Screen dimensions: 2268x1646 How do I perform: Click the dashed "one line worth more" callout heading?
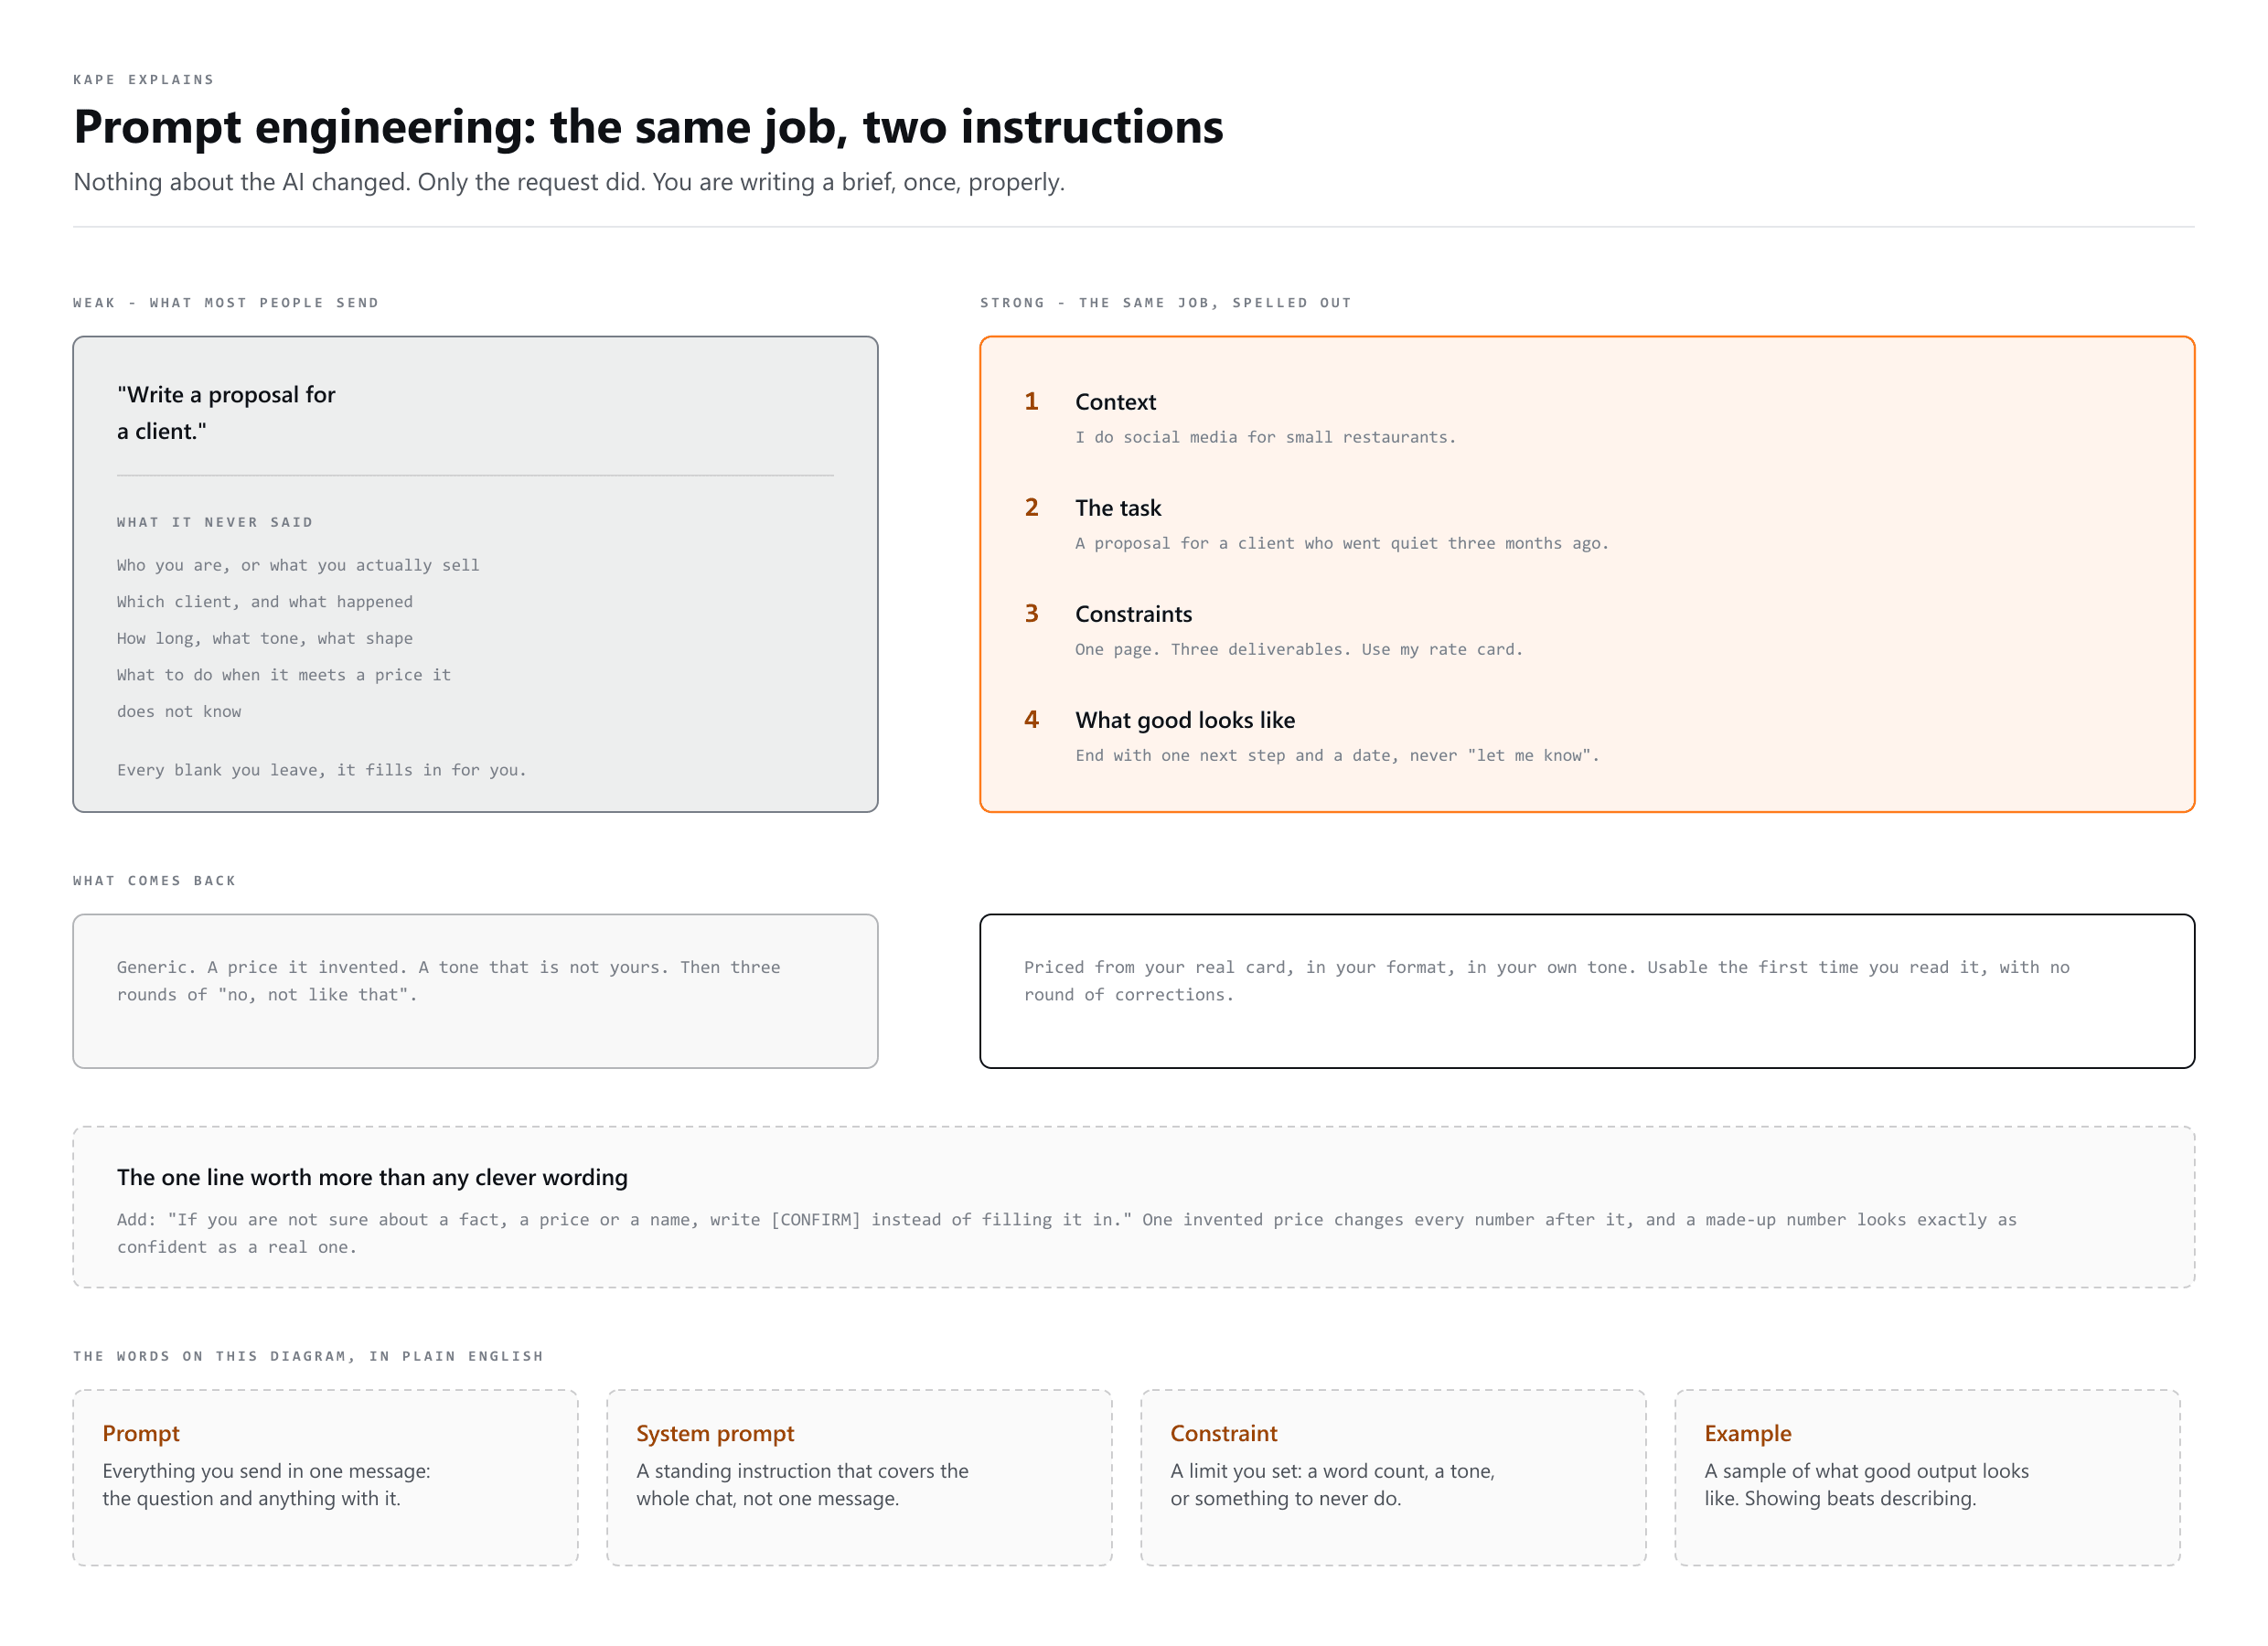pos(372,1177)
